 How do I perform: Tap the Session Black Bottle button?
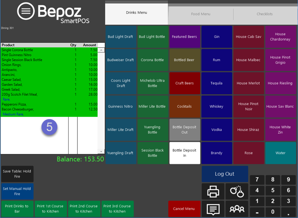153,153
